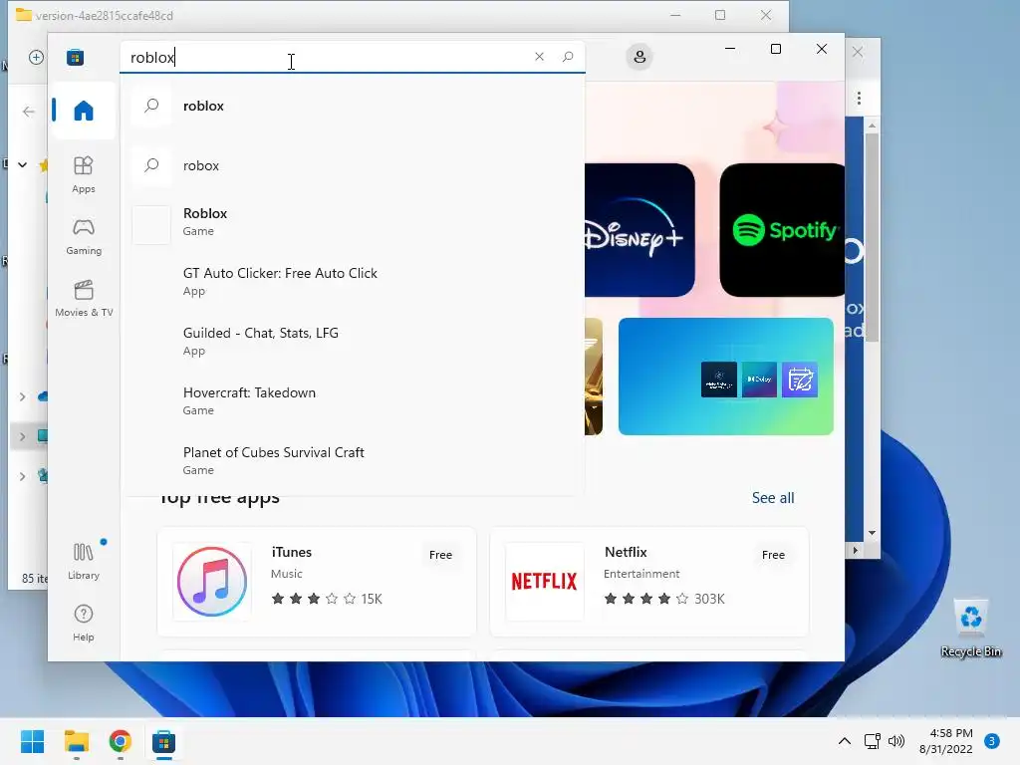1020x765 pixels.
Task: Open the Spotify featured tile
Action: 782,230
